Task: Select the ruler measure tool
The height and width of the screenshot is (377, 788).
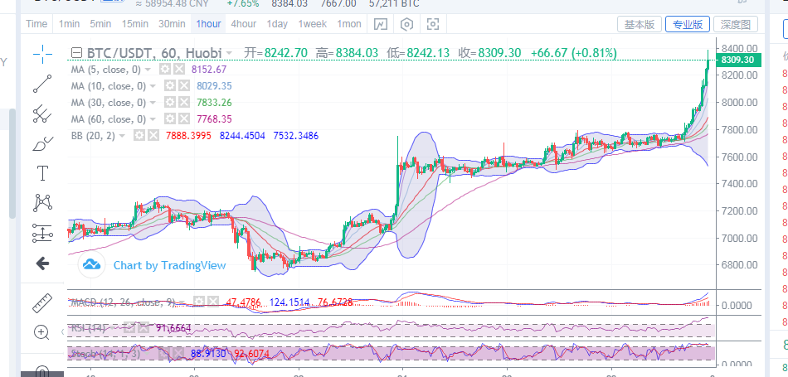Action: [x=42, y=302]
